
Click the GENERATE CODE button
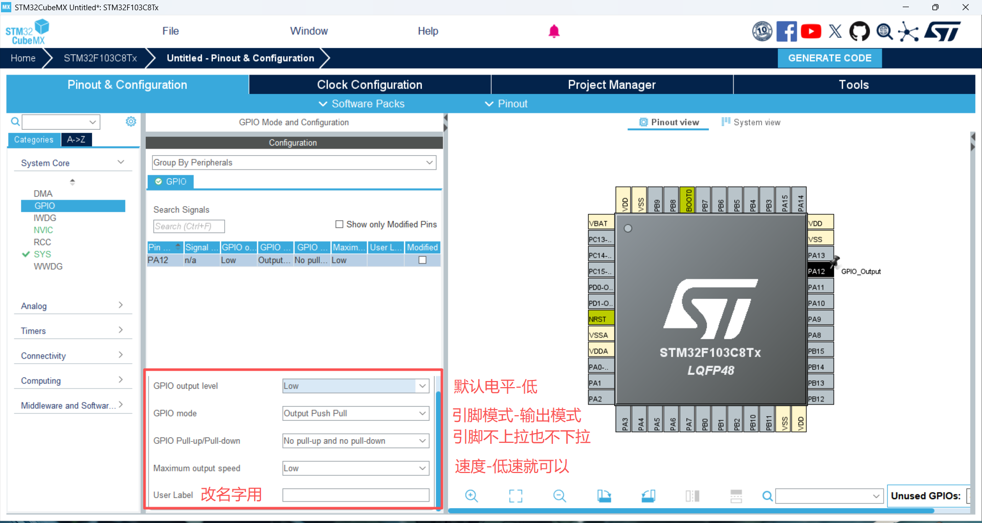830,58
